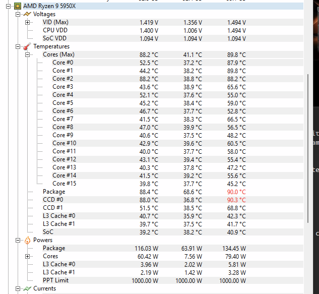The height and width of the screenshot is (294, 319).
Task: Click the 1.006 V CPU VDD minimum value
Action: [193, 31]
